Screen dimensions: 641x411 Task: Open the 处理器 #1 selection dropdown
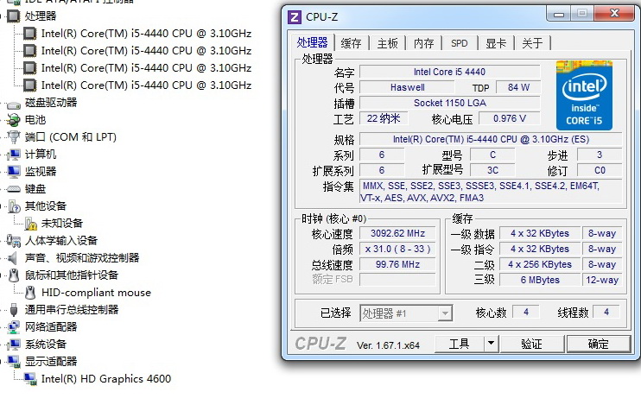[x=445, y=313]
